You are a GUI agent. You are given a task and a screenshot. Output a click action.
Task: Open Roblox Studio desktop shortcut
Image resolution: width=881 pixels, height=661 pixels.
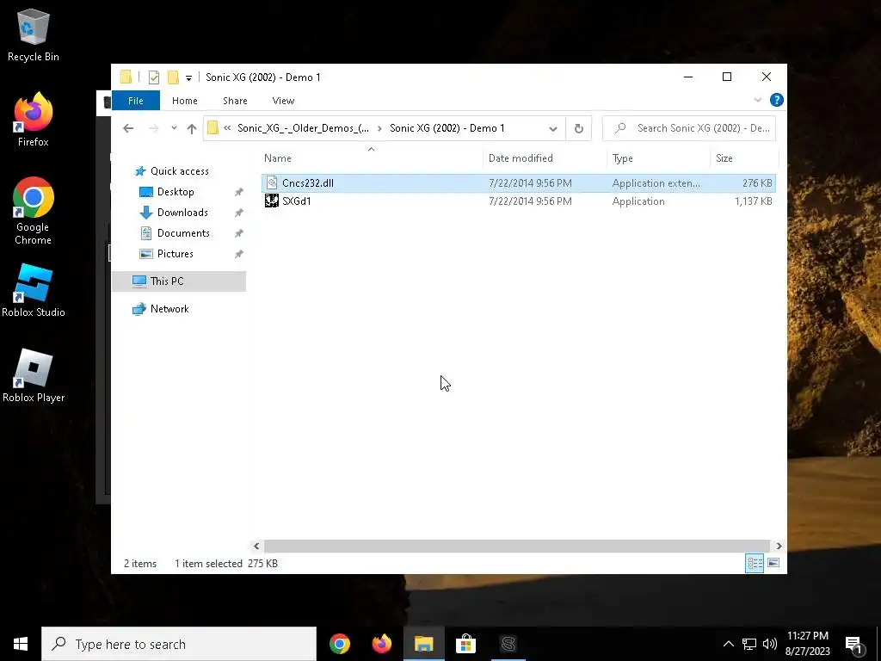(34, 291)
